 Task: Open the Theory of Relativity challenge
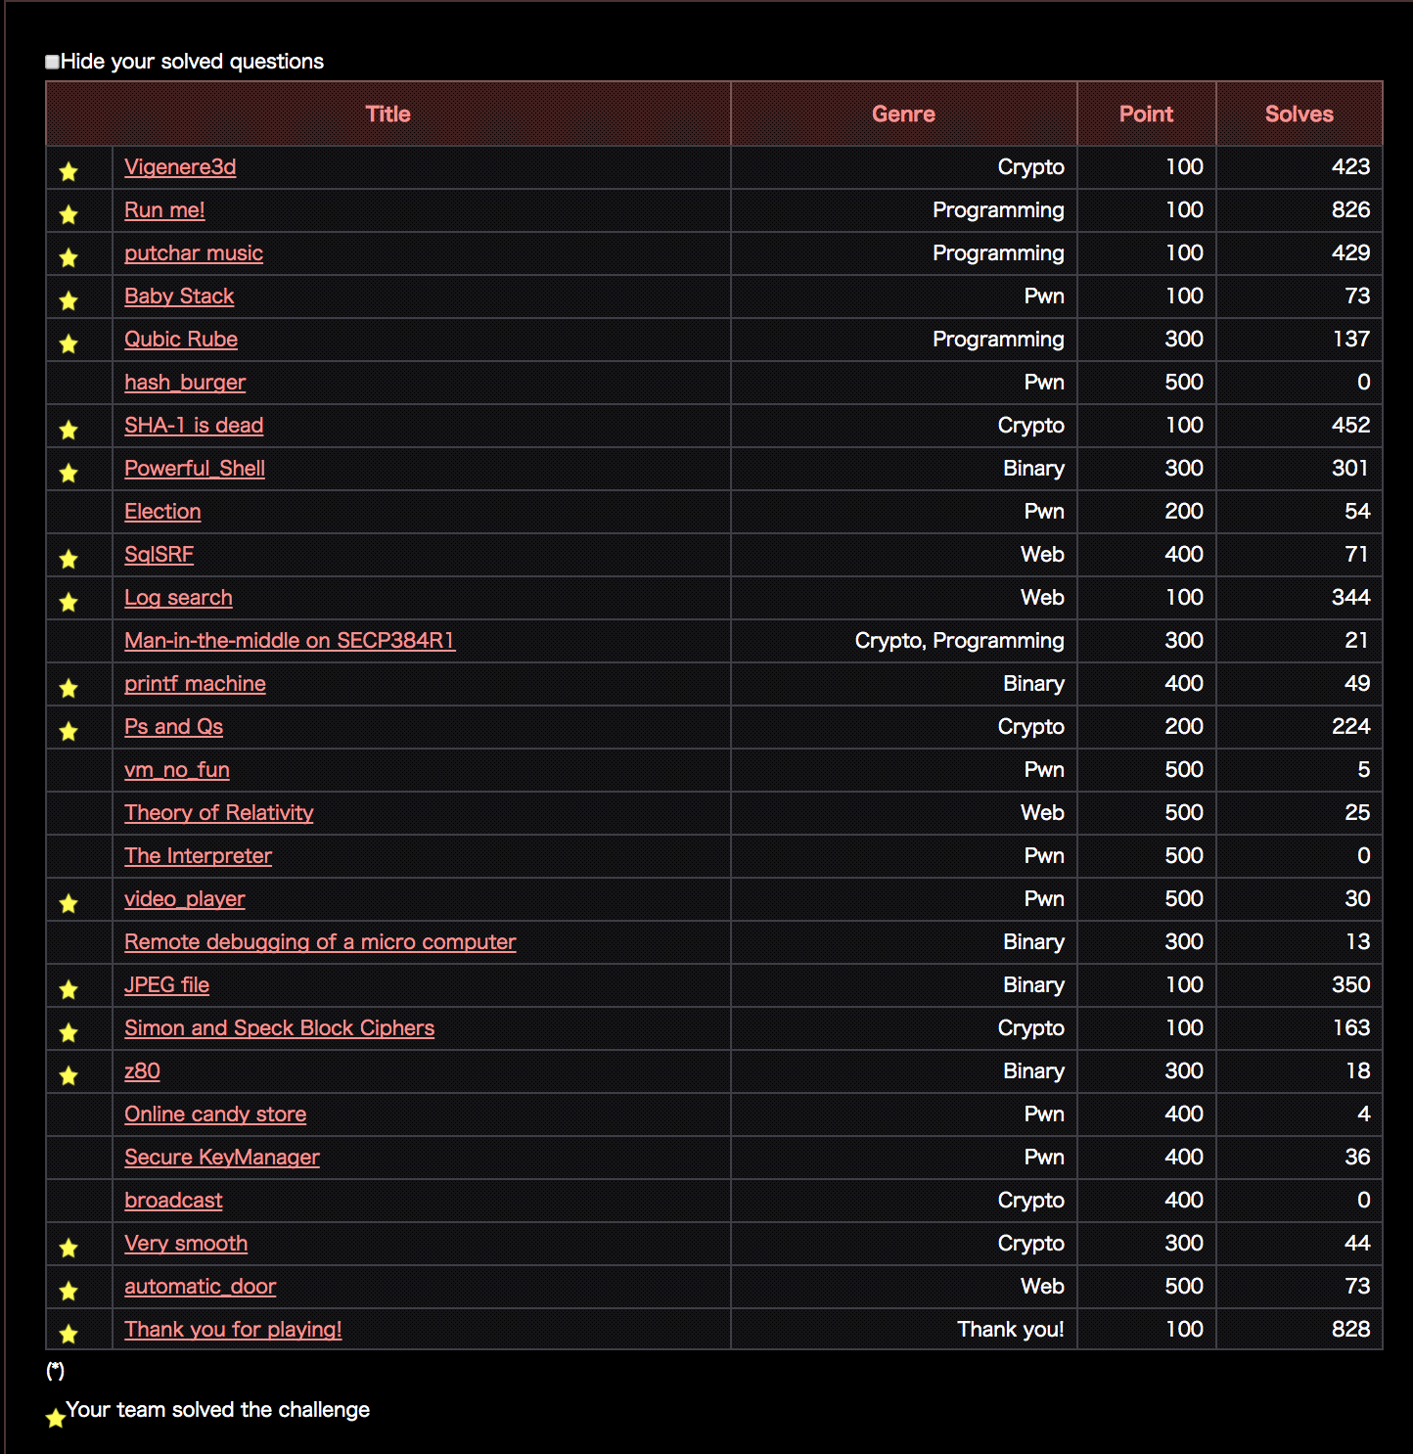[218, 813]
